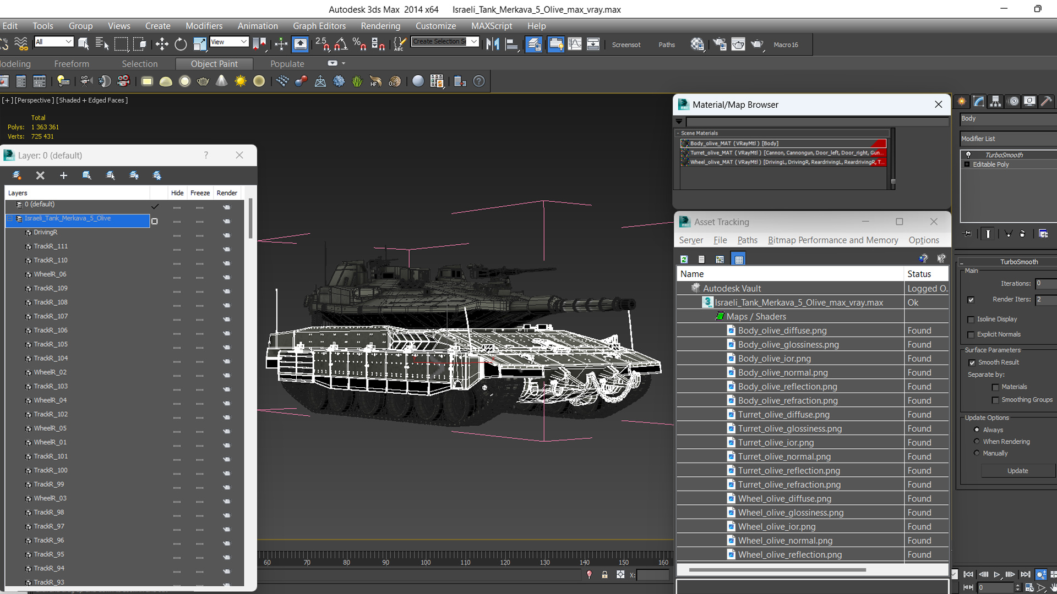Click the Help question mark icon

(479, 81)
